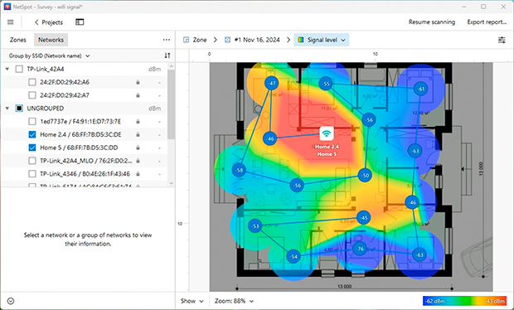Image resolution: width=514 pixels, height=310 pixels.
Task: Toggle the UNGROUPED group checkbox
Action: point(19,108)
